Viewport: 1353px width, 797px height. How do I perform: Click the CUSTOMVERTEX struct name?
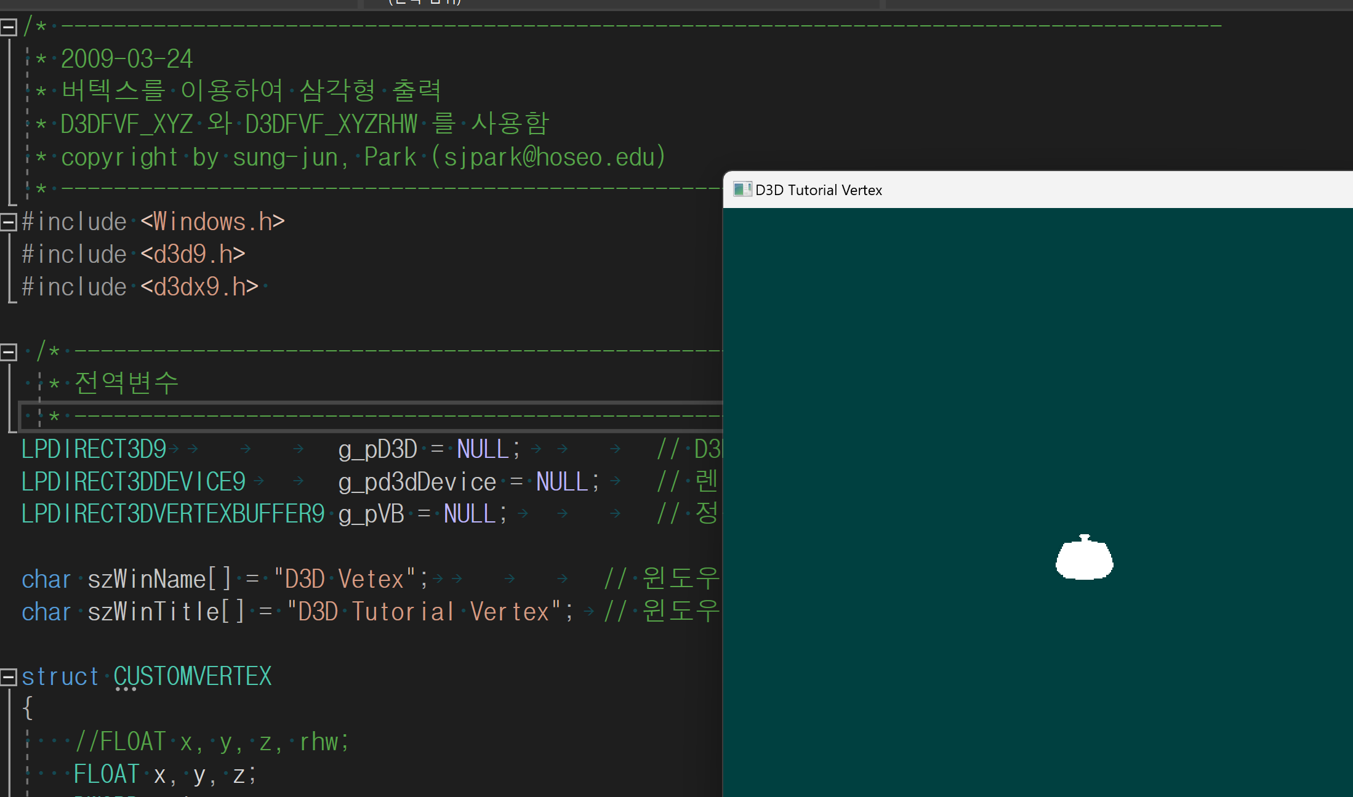(192, 677)
